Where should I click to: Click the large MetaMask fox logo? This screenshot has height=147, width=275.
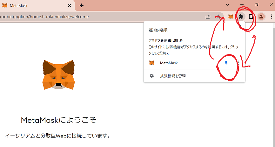58,74
